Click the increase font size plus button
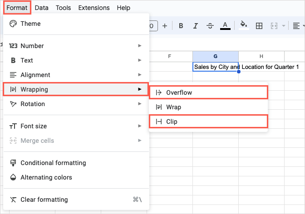The height and width of the screenshot is (214, 305). pyautogui.click(x=165, y=26)
